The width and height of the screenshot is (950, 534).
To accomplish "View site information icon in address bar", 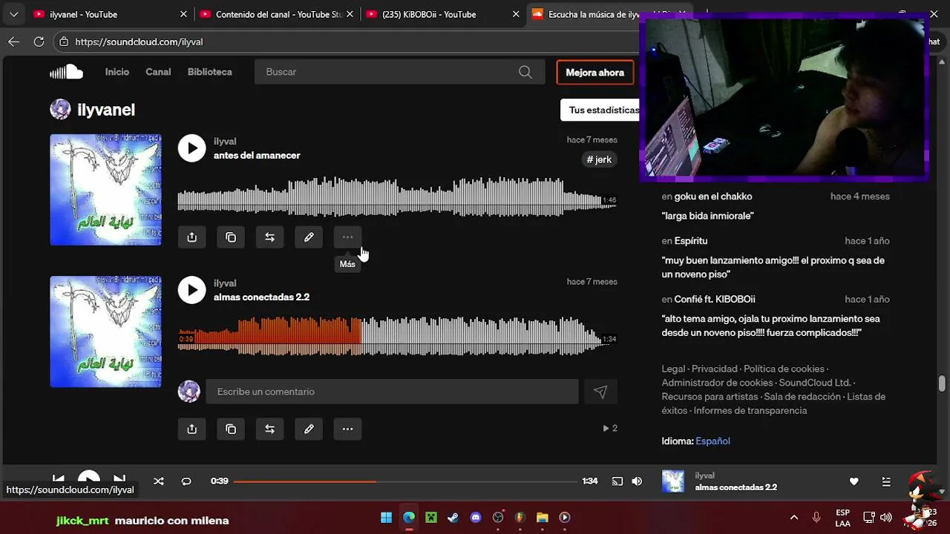I will 65,42.
